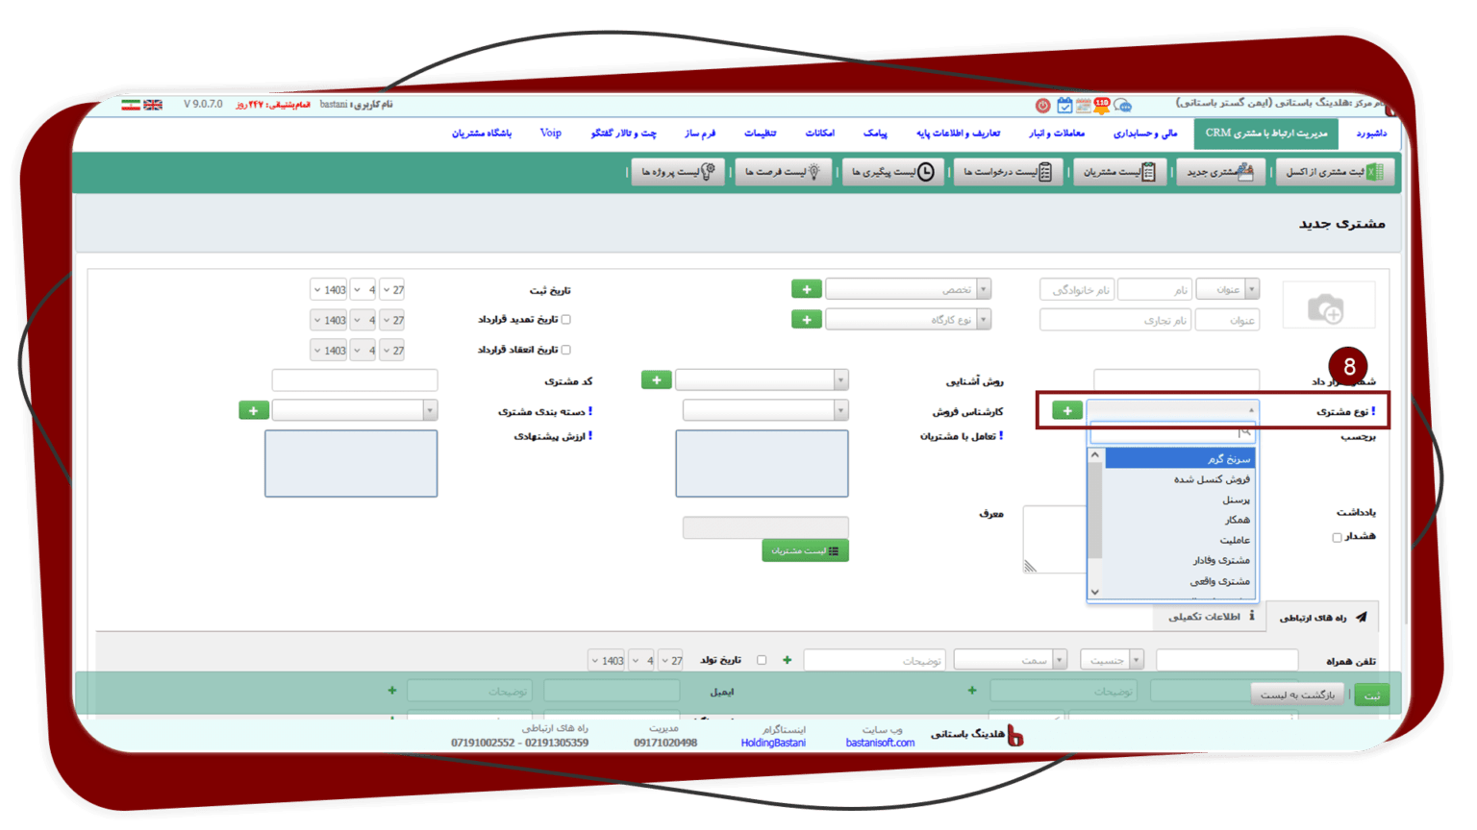Image resolution: width=1477 pixels, height=830 pixels.
Task: Add new روش آشنایی with green plus
Action: tap(657, 379)
